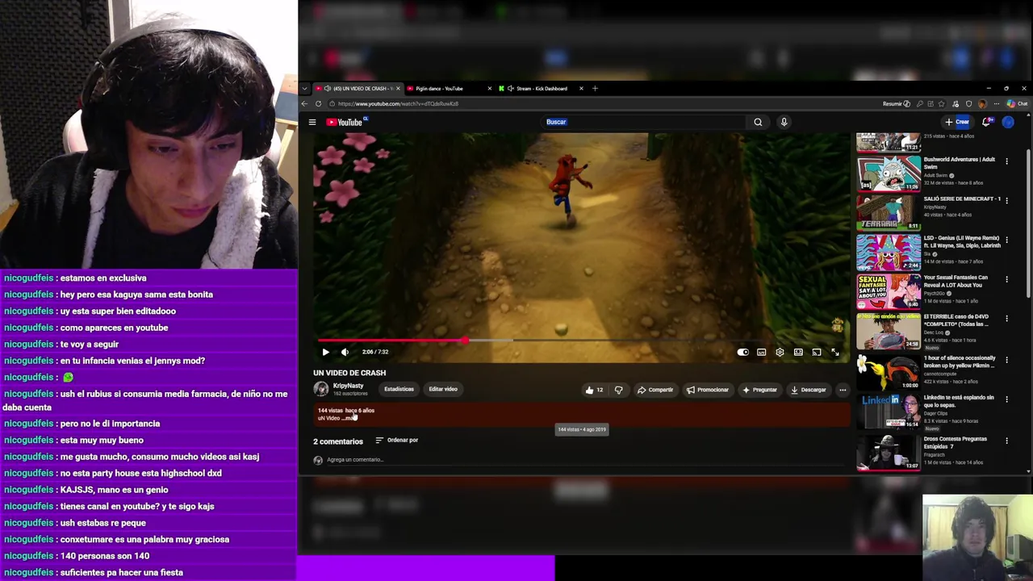Click the YouTube page vertical scrollbar
The height and width of the screenshot is (581, 1033).
(1028, 222)
